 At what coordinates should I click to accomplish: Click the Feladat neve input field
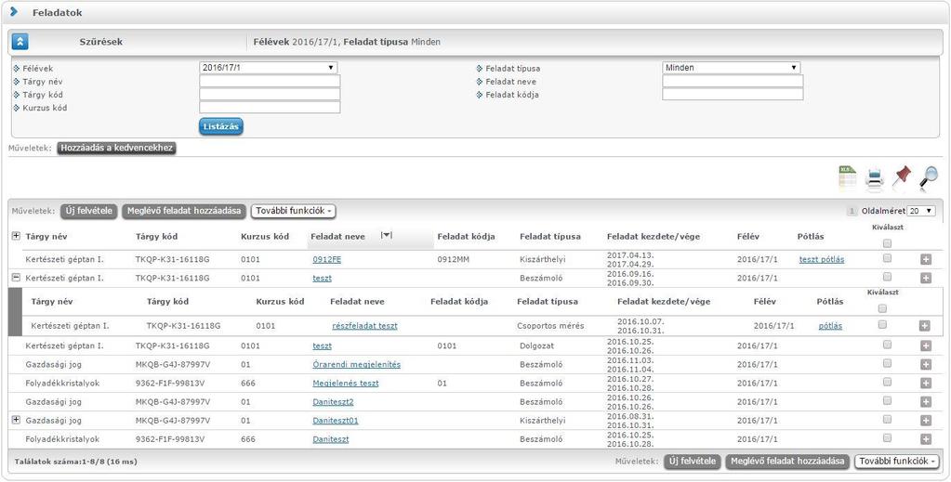pyautogui.click(x=733, y=81)
